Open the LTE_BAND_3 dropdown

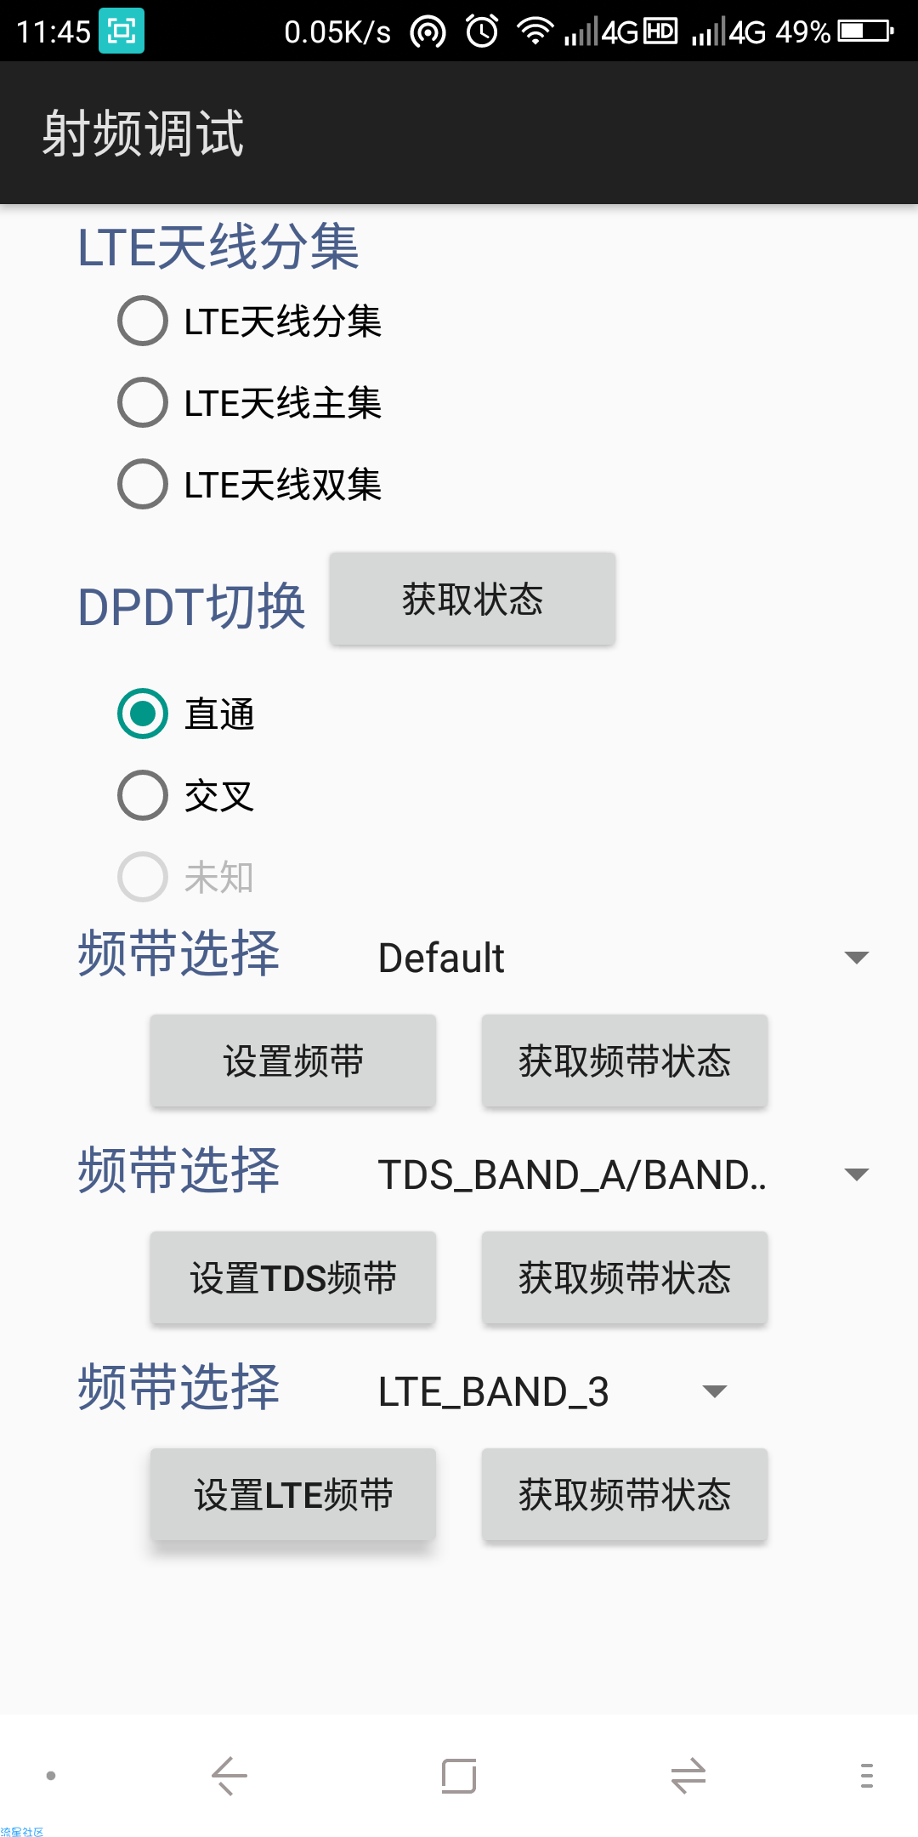[x=552, y=1391]
